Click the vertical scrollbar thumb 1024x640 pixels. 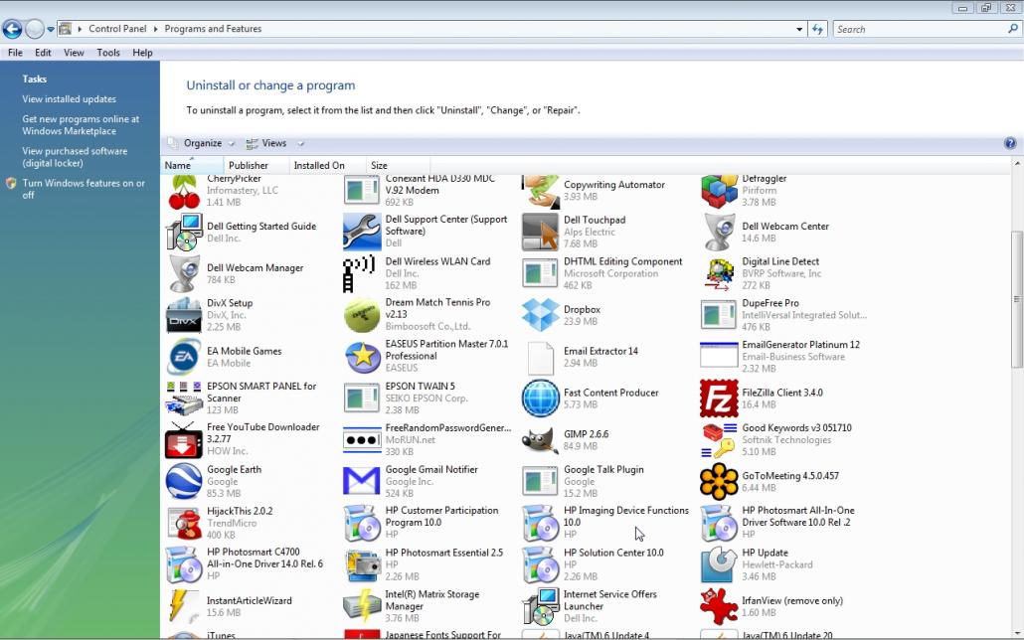click(x=1017, y=298)
